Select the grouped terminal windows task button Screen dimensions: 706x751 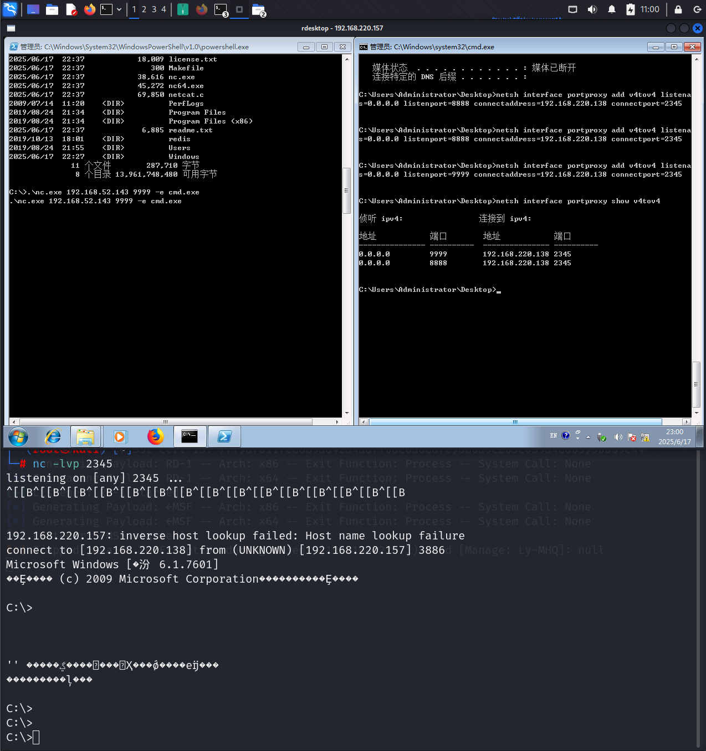pyautogui.click(x=221, y=9)
